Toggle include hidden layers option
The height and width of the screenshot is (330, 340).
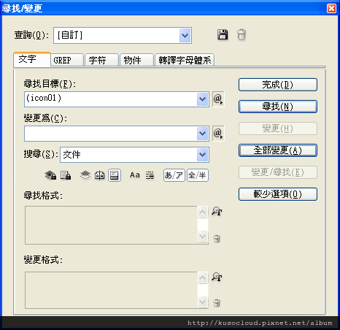point(85,175)
